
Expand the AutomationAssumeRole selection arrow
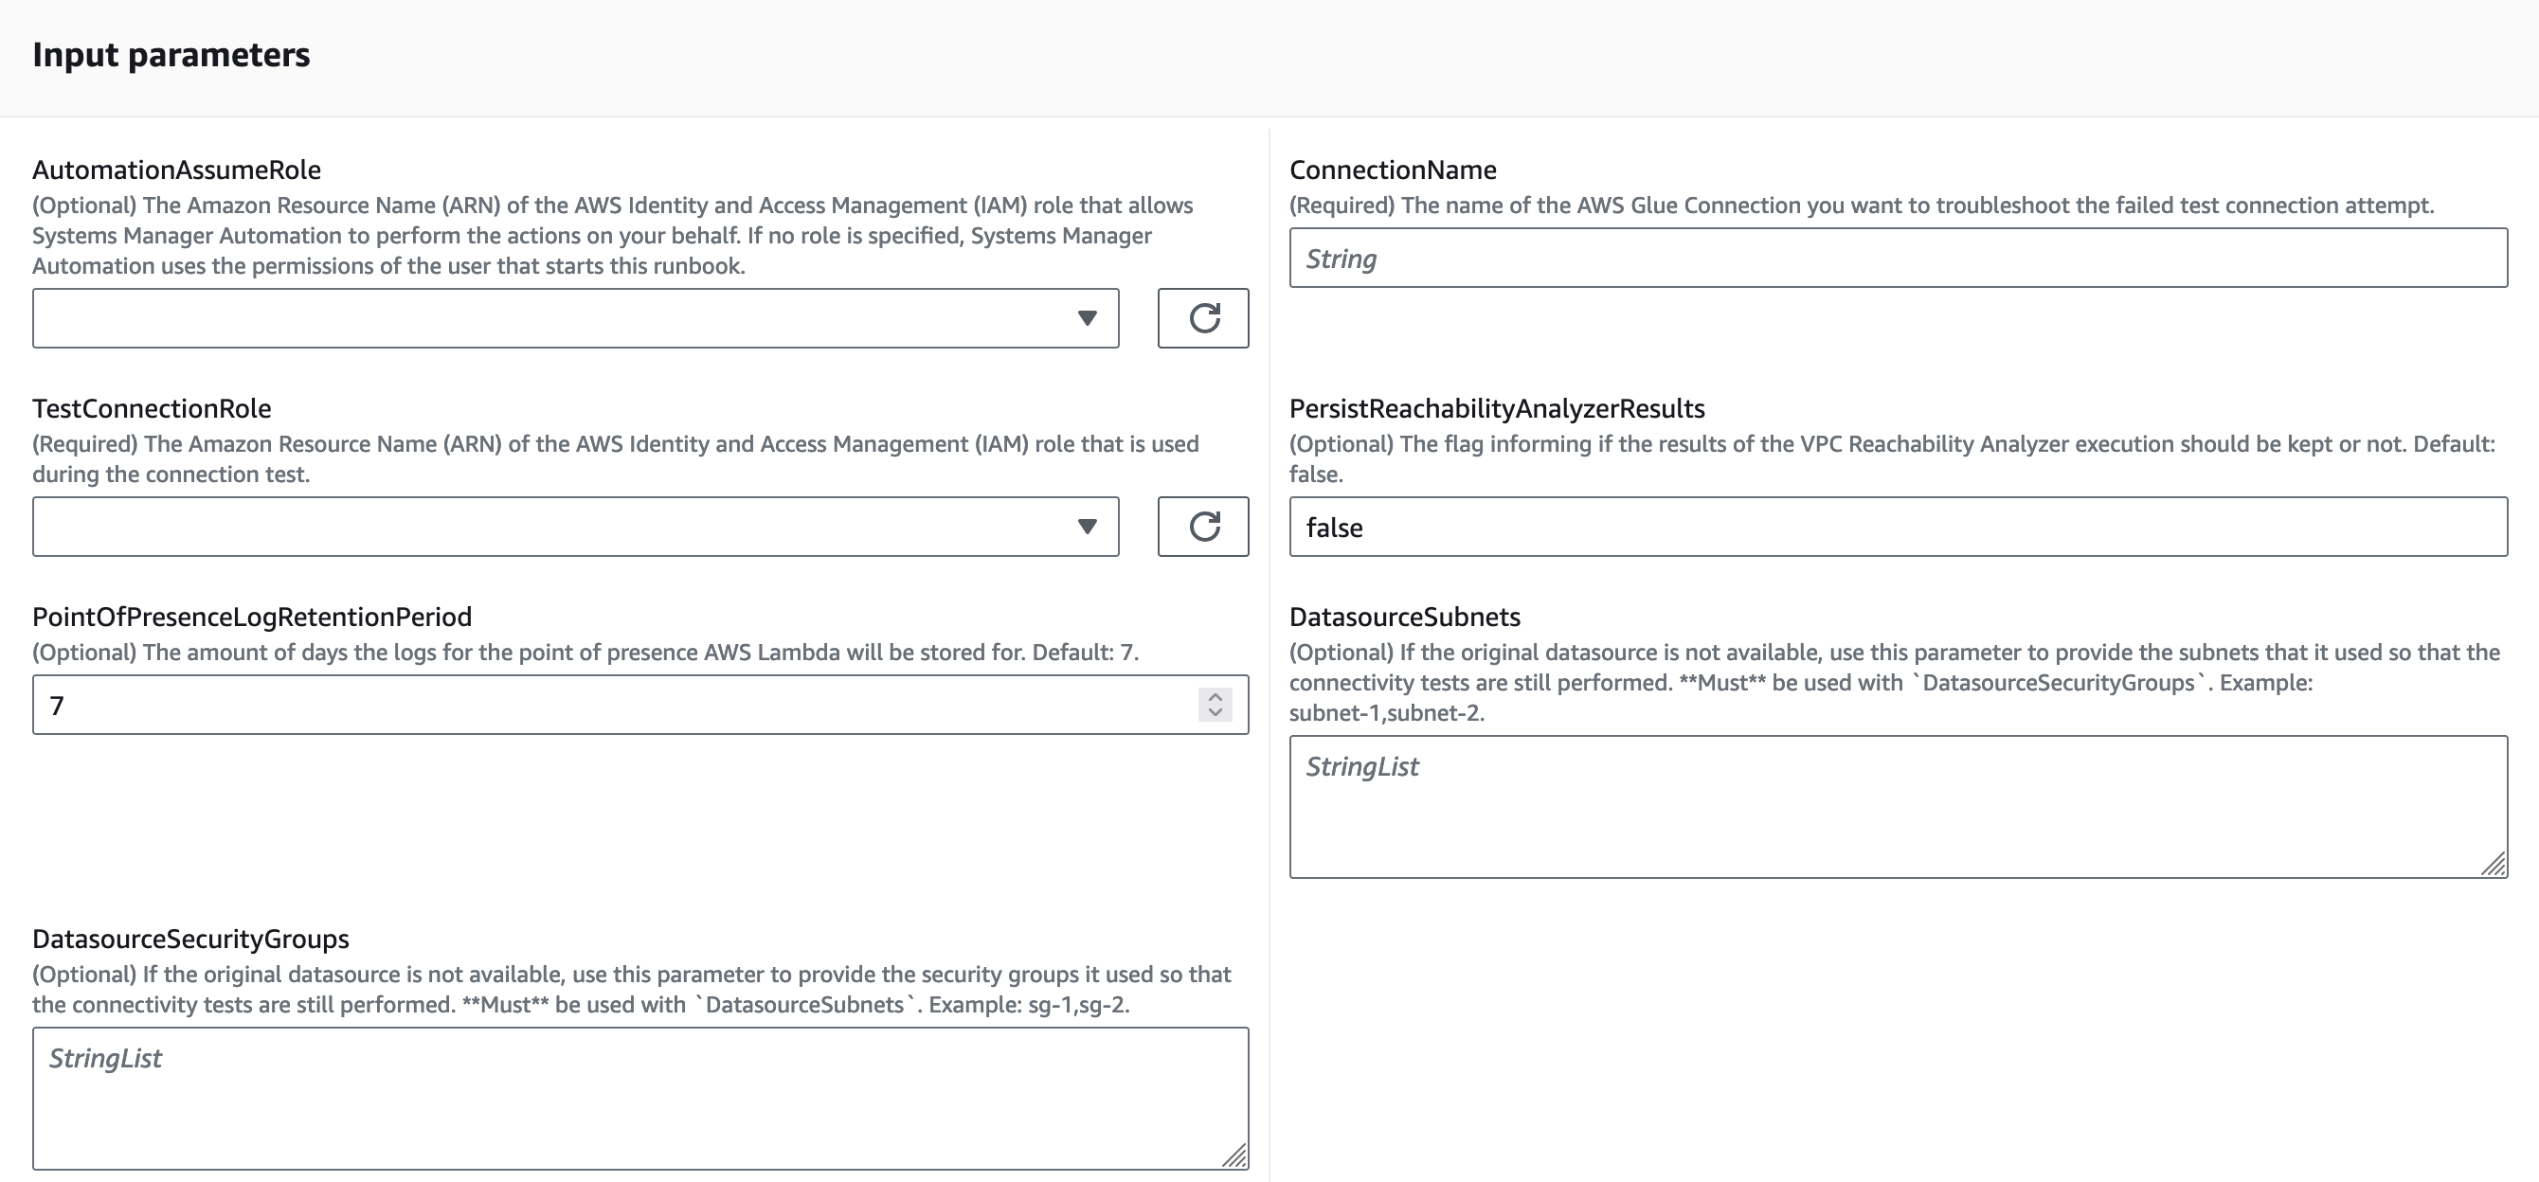[x=1086, y=318]
